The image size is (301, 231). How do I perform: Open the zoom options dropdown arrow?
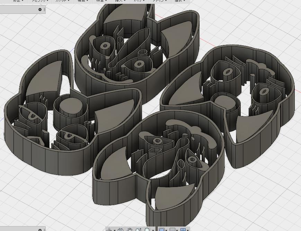click(x=153, y=230)
